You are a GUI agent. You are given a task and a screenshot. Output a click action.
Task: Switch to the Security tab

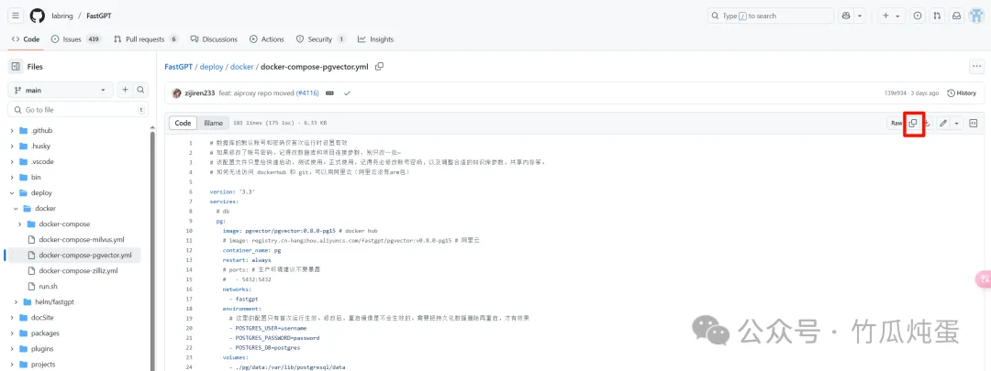coord(320,39)
